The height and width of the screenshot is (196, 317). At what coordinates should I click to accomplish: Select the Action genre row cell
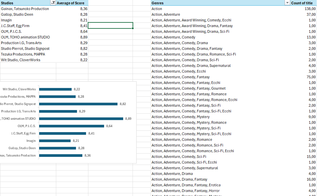tap(157, 9)
